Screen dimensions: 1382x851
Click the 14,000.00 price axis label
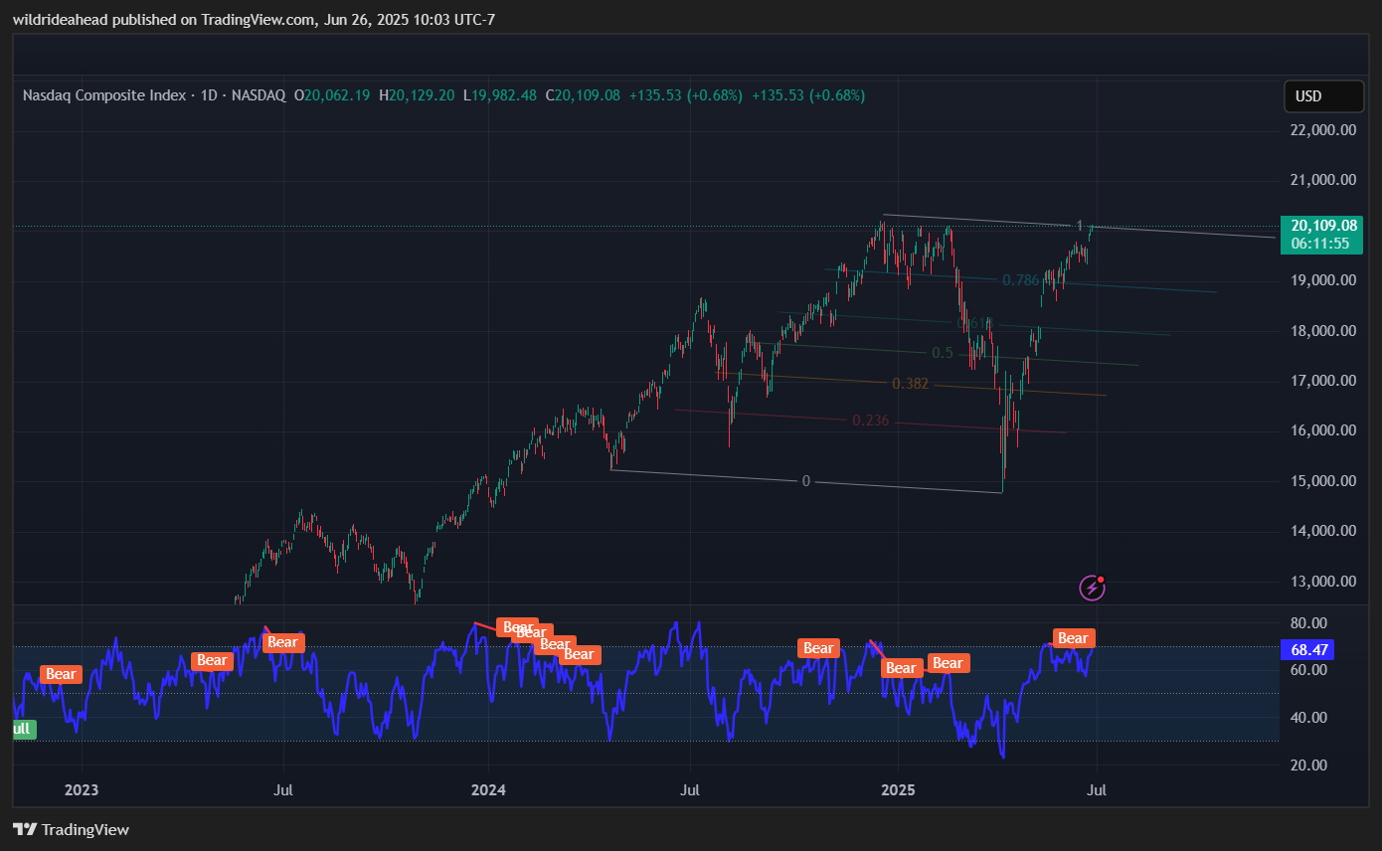pos(1321,531)
